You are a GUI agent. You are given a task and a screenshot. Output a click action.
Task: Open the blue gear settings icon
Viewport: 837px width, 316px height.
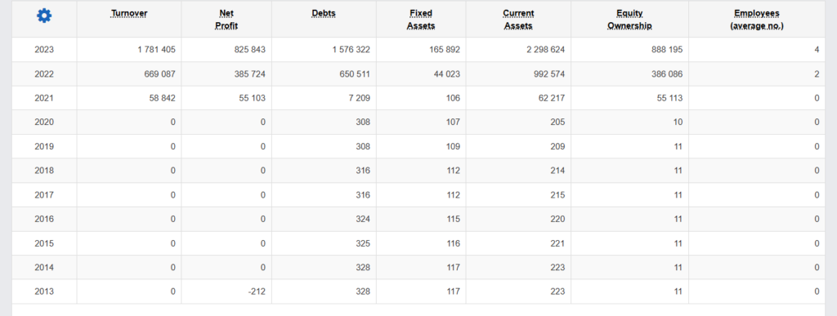[44, 16]
